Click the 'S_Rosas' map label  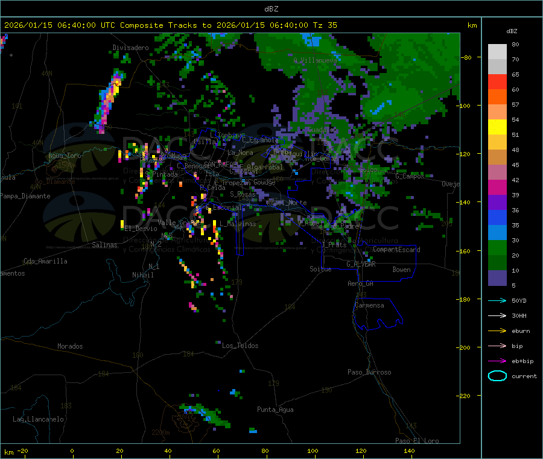pos(243,194)
